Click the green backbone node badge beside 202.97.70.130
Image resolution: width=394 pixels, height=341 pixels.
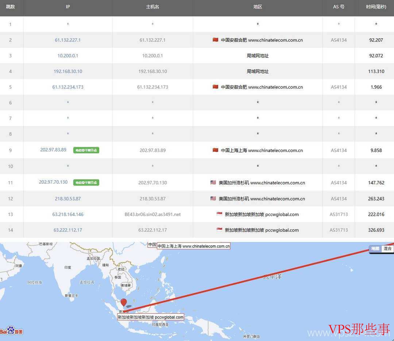(x=86, y=182)
